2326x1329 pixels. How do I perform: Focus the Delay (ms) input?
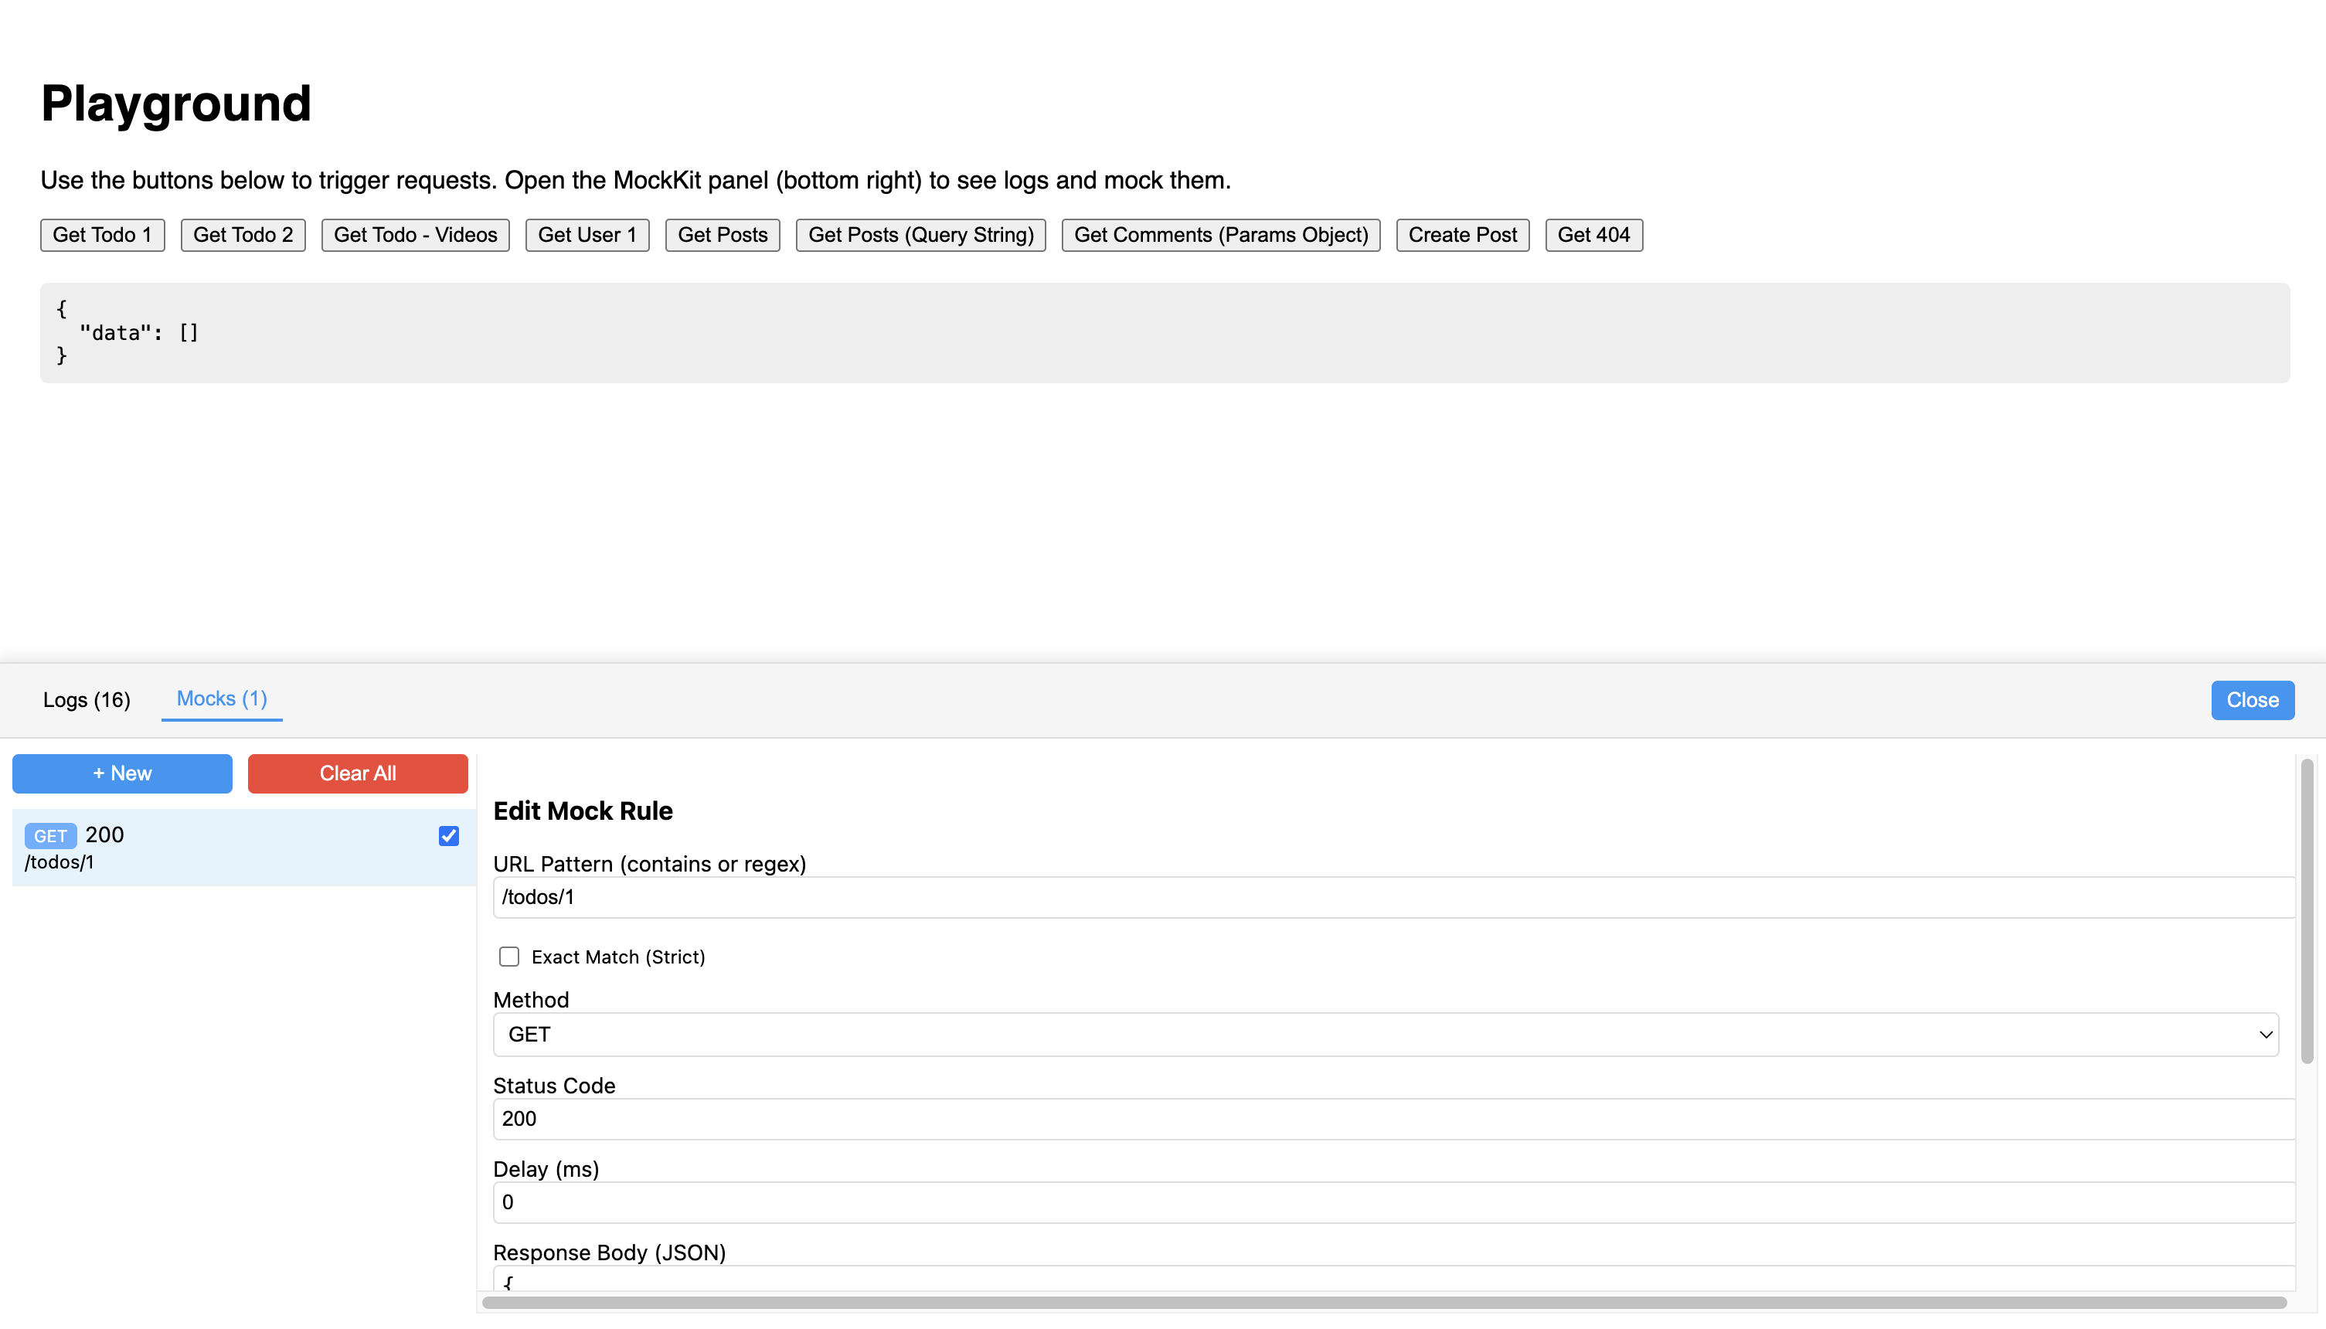(1394, 1203)
